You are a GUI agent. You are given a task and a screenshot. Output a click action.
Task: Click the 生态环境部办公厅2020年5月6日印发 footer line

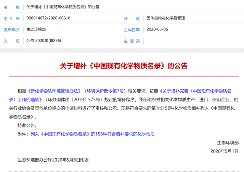point(53,160)
